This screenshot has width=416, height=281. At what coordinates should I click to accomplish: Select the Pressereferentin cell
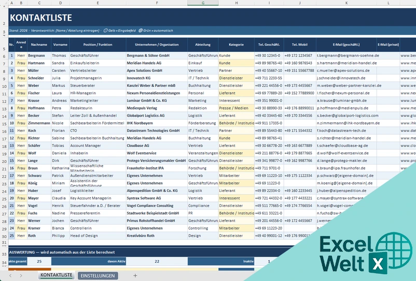[x=98, y=213]
